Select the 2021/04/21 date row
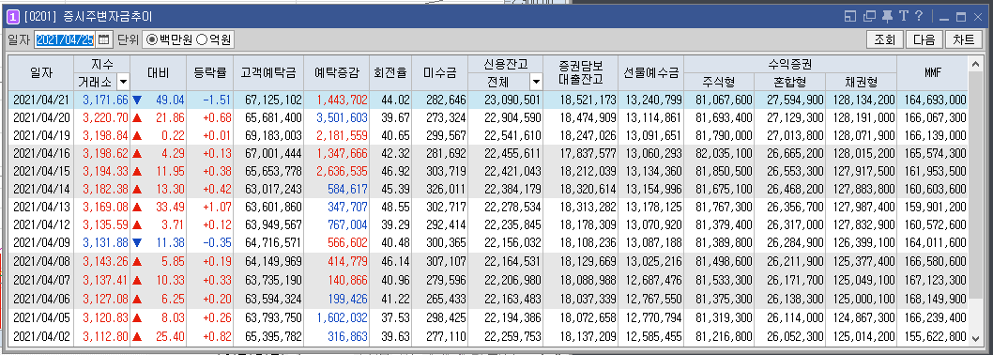The image size is (993, 355). point(488,100)
